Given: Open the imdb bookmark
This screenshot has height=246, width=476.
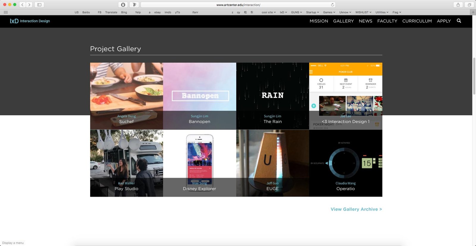Looking at the screenshot, I should [x=168, y=12].
